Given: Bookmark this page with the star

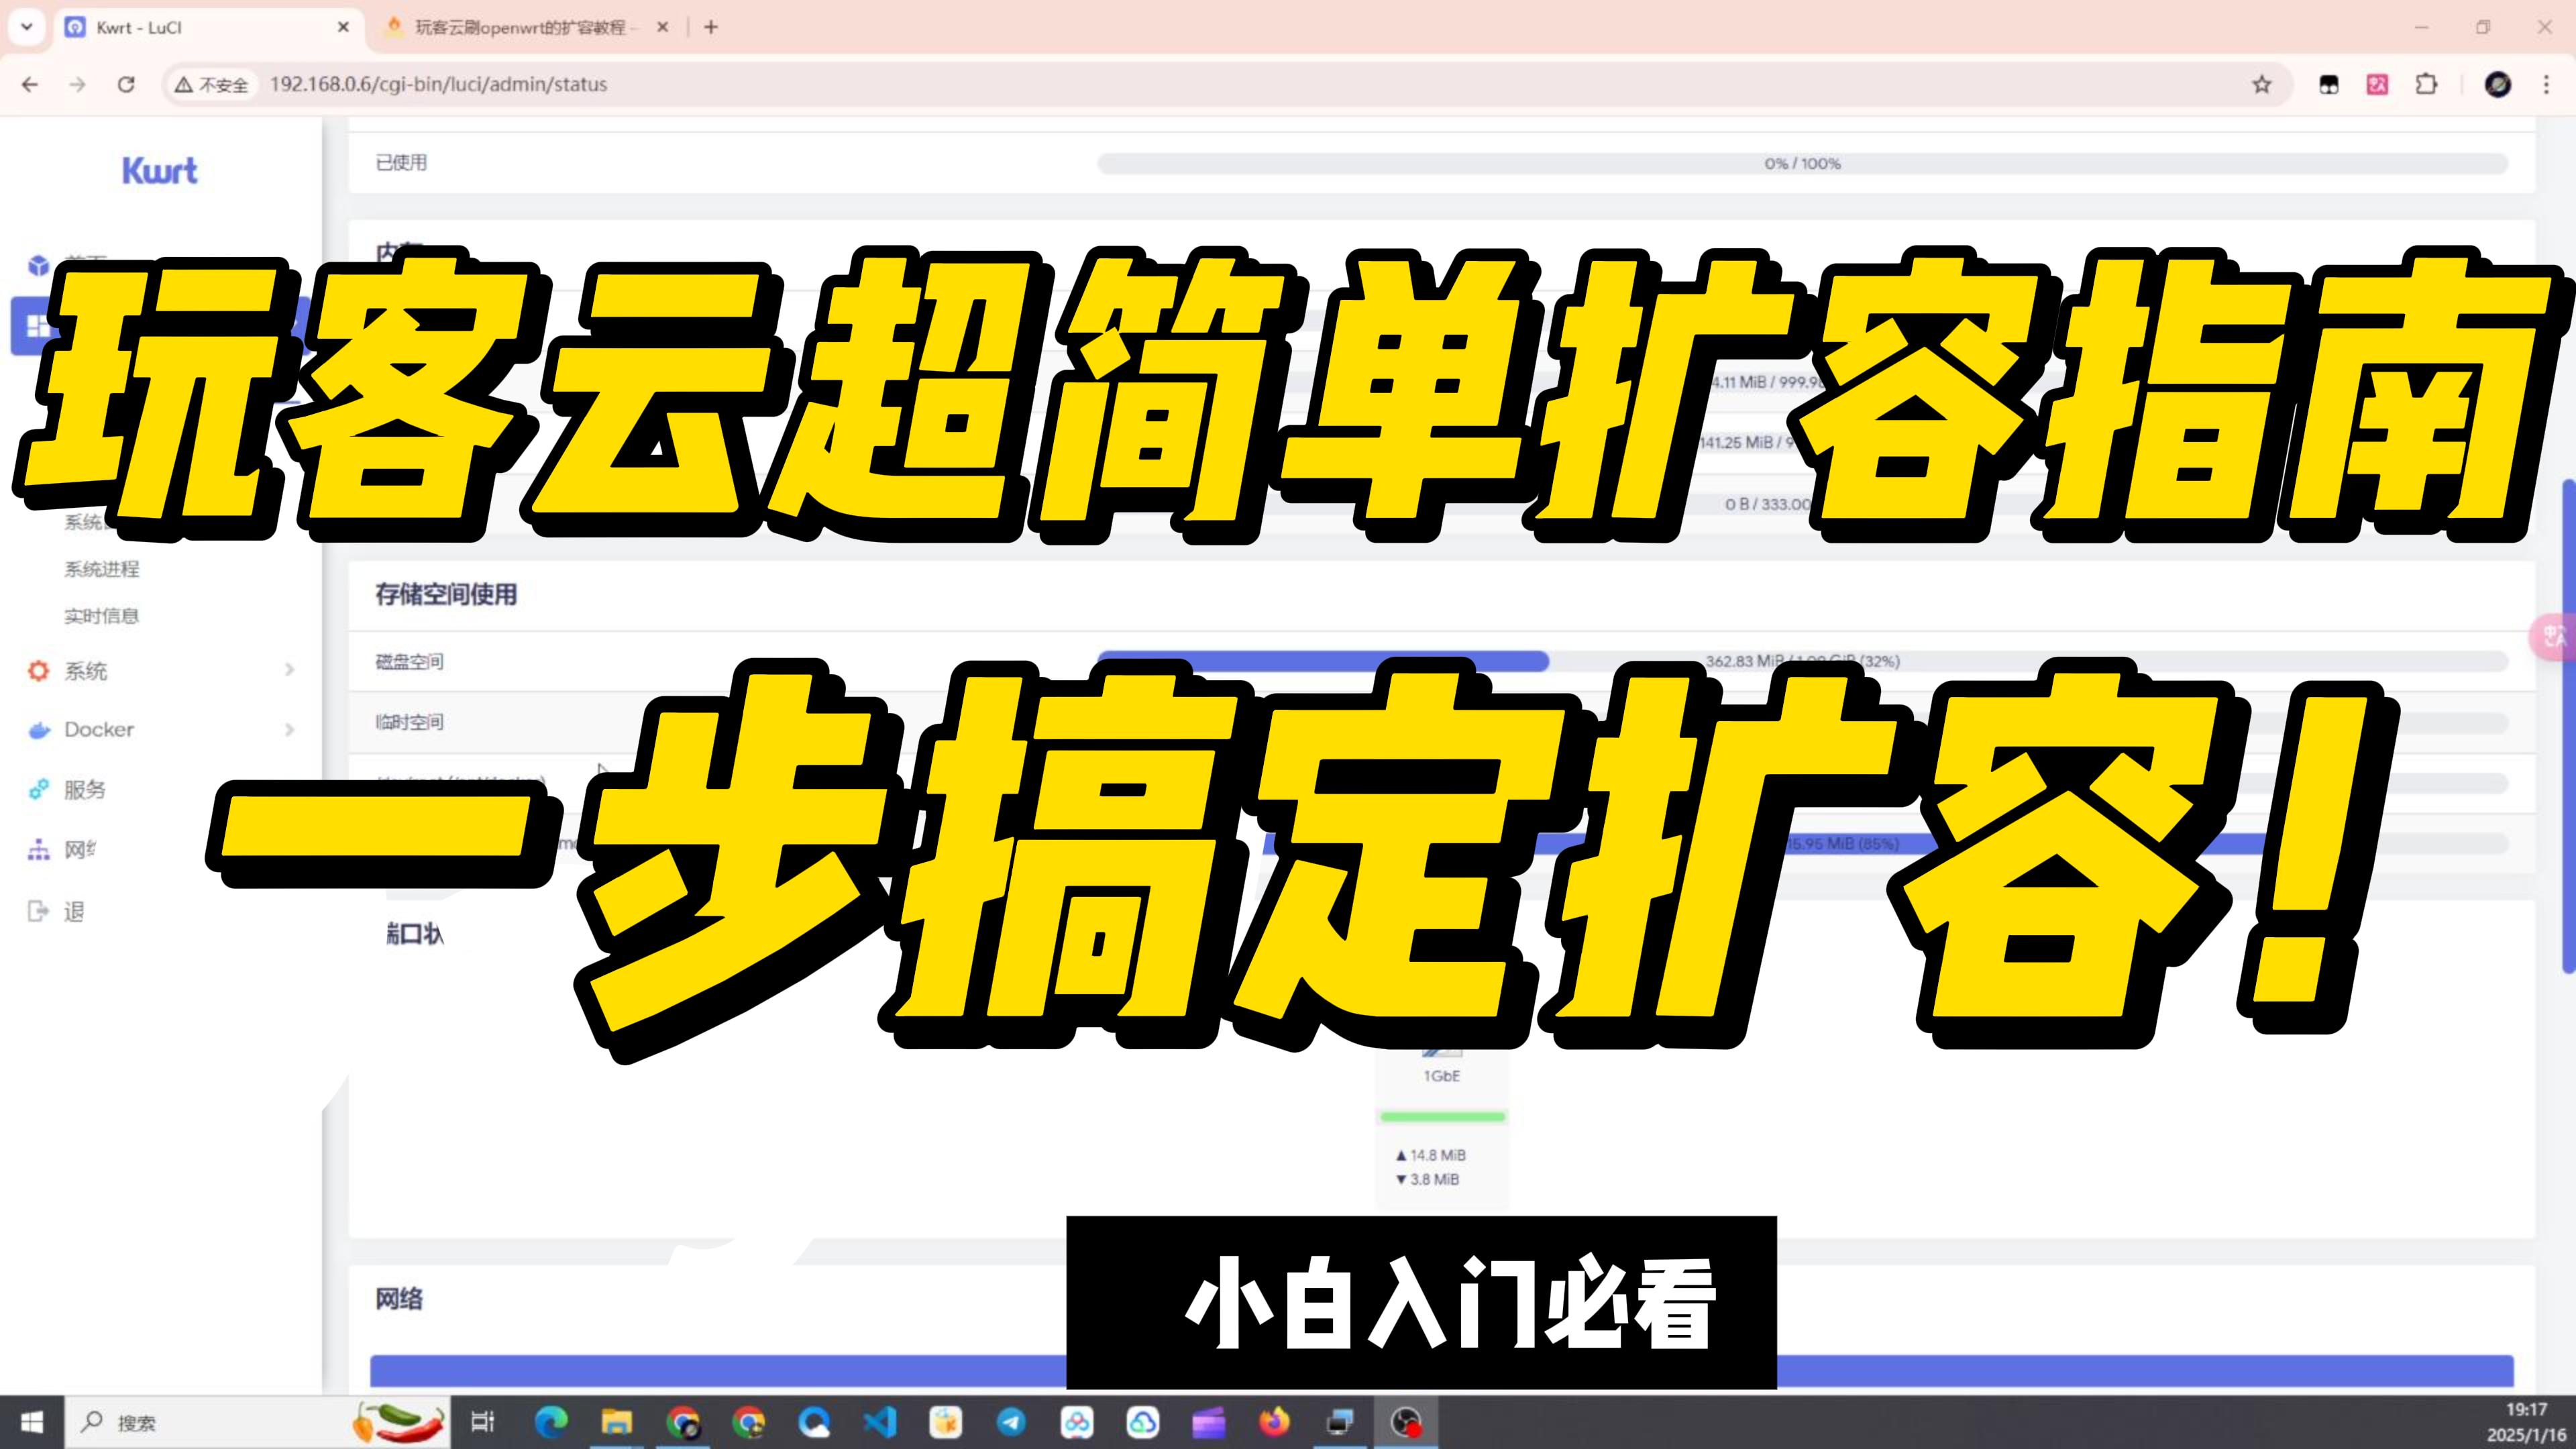Looking at the screenshot, I should [x=2262, y=85].
